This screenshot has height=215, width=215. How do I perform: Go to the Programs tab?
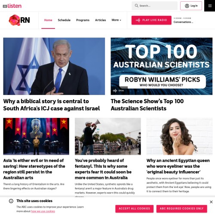point(83,20)
